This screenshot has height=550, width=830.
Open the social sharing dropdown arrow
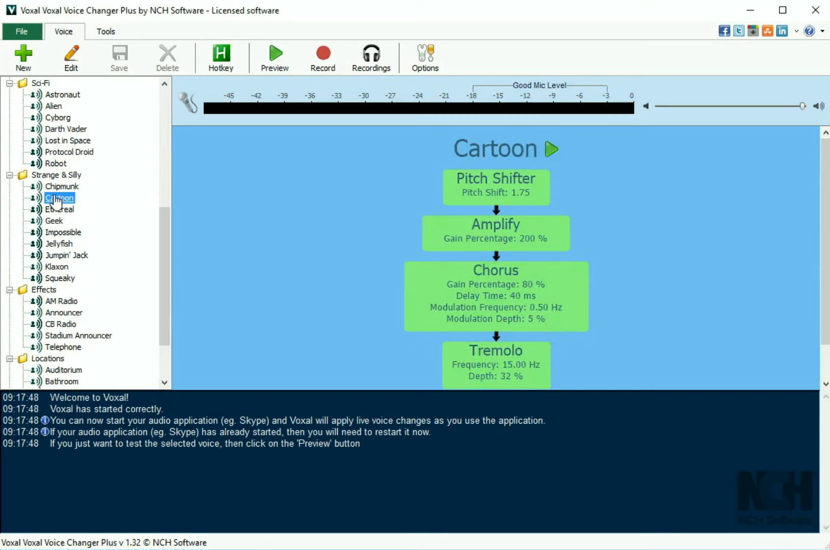pos(796,31)
